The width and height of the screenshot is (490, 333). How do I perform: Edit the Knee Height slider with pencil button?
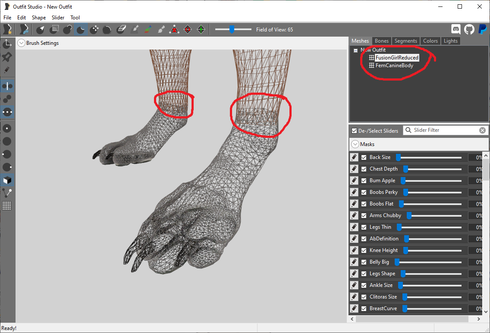click(x=354, y=250)
